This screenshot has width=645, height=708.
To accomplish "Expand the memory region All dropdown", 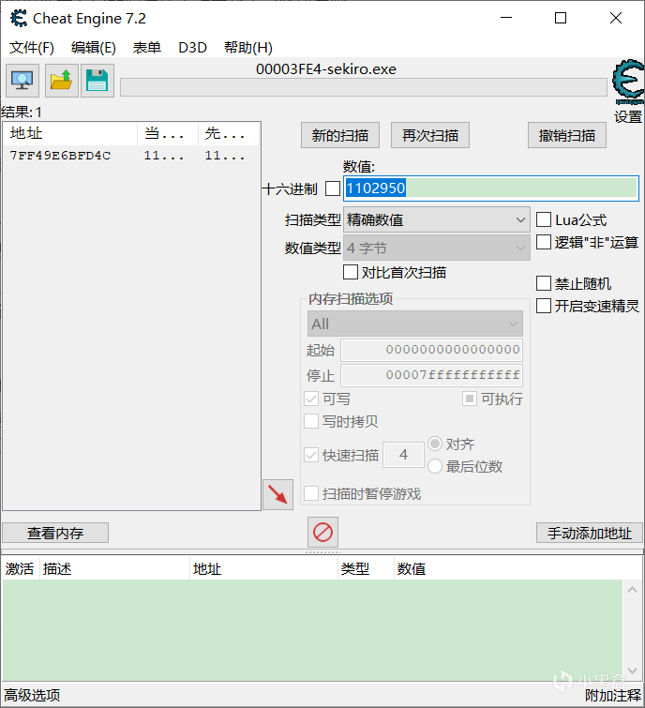I will click(x=414, y=324).
